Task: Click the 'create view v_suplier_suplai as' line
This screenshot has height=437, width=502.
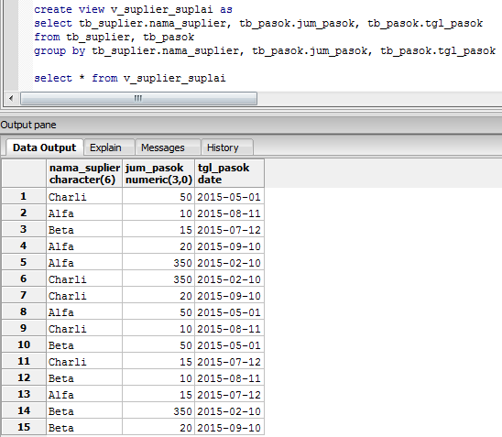Action: point(133,9)
